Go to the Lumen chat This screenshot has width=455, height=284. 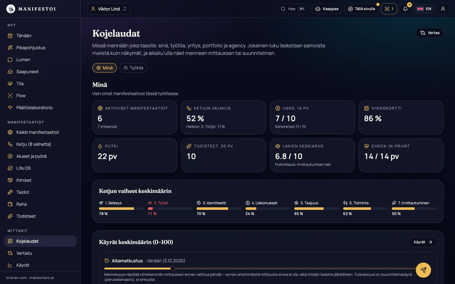40,60
